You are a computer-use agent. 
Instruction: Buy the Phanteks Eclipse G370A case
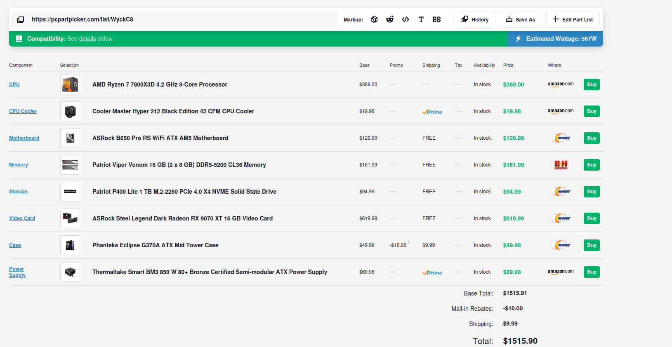tap(592, 245)
